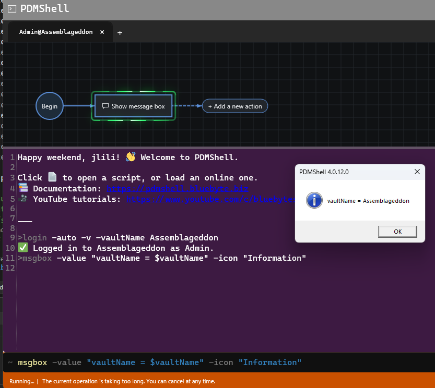Click the message bubble icon in Show message box
Screen dimensions: 435x388
105,106
